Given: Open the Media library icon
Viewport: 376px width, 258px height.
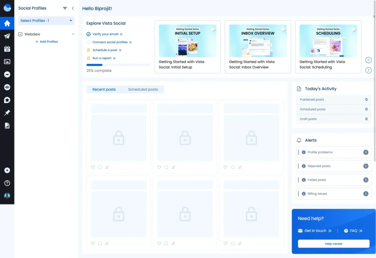Looking at the screenshot, I should point(7,62).
